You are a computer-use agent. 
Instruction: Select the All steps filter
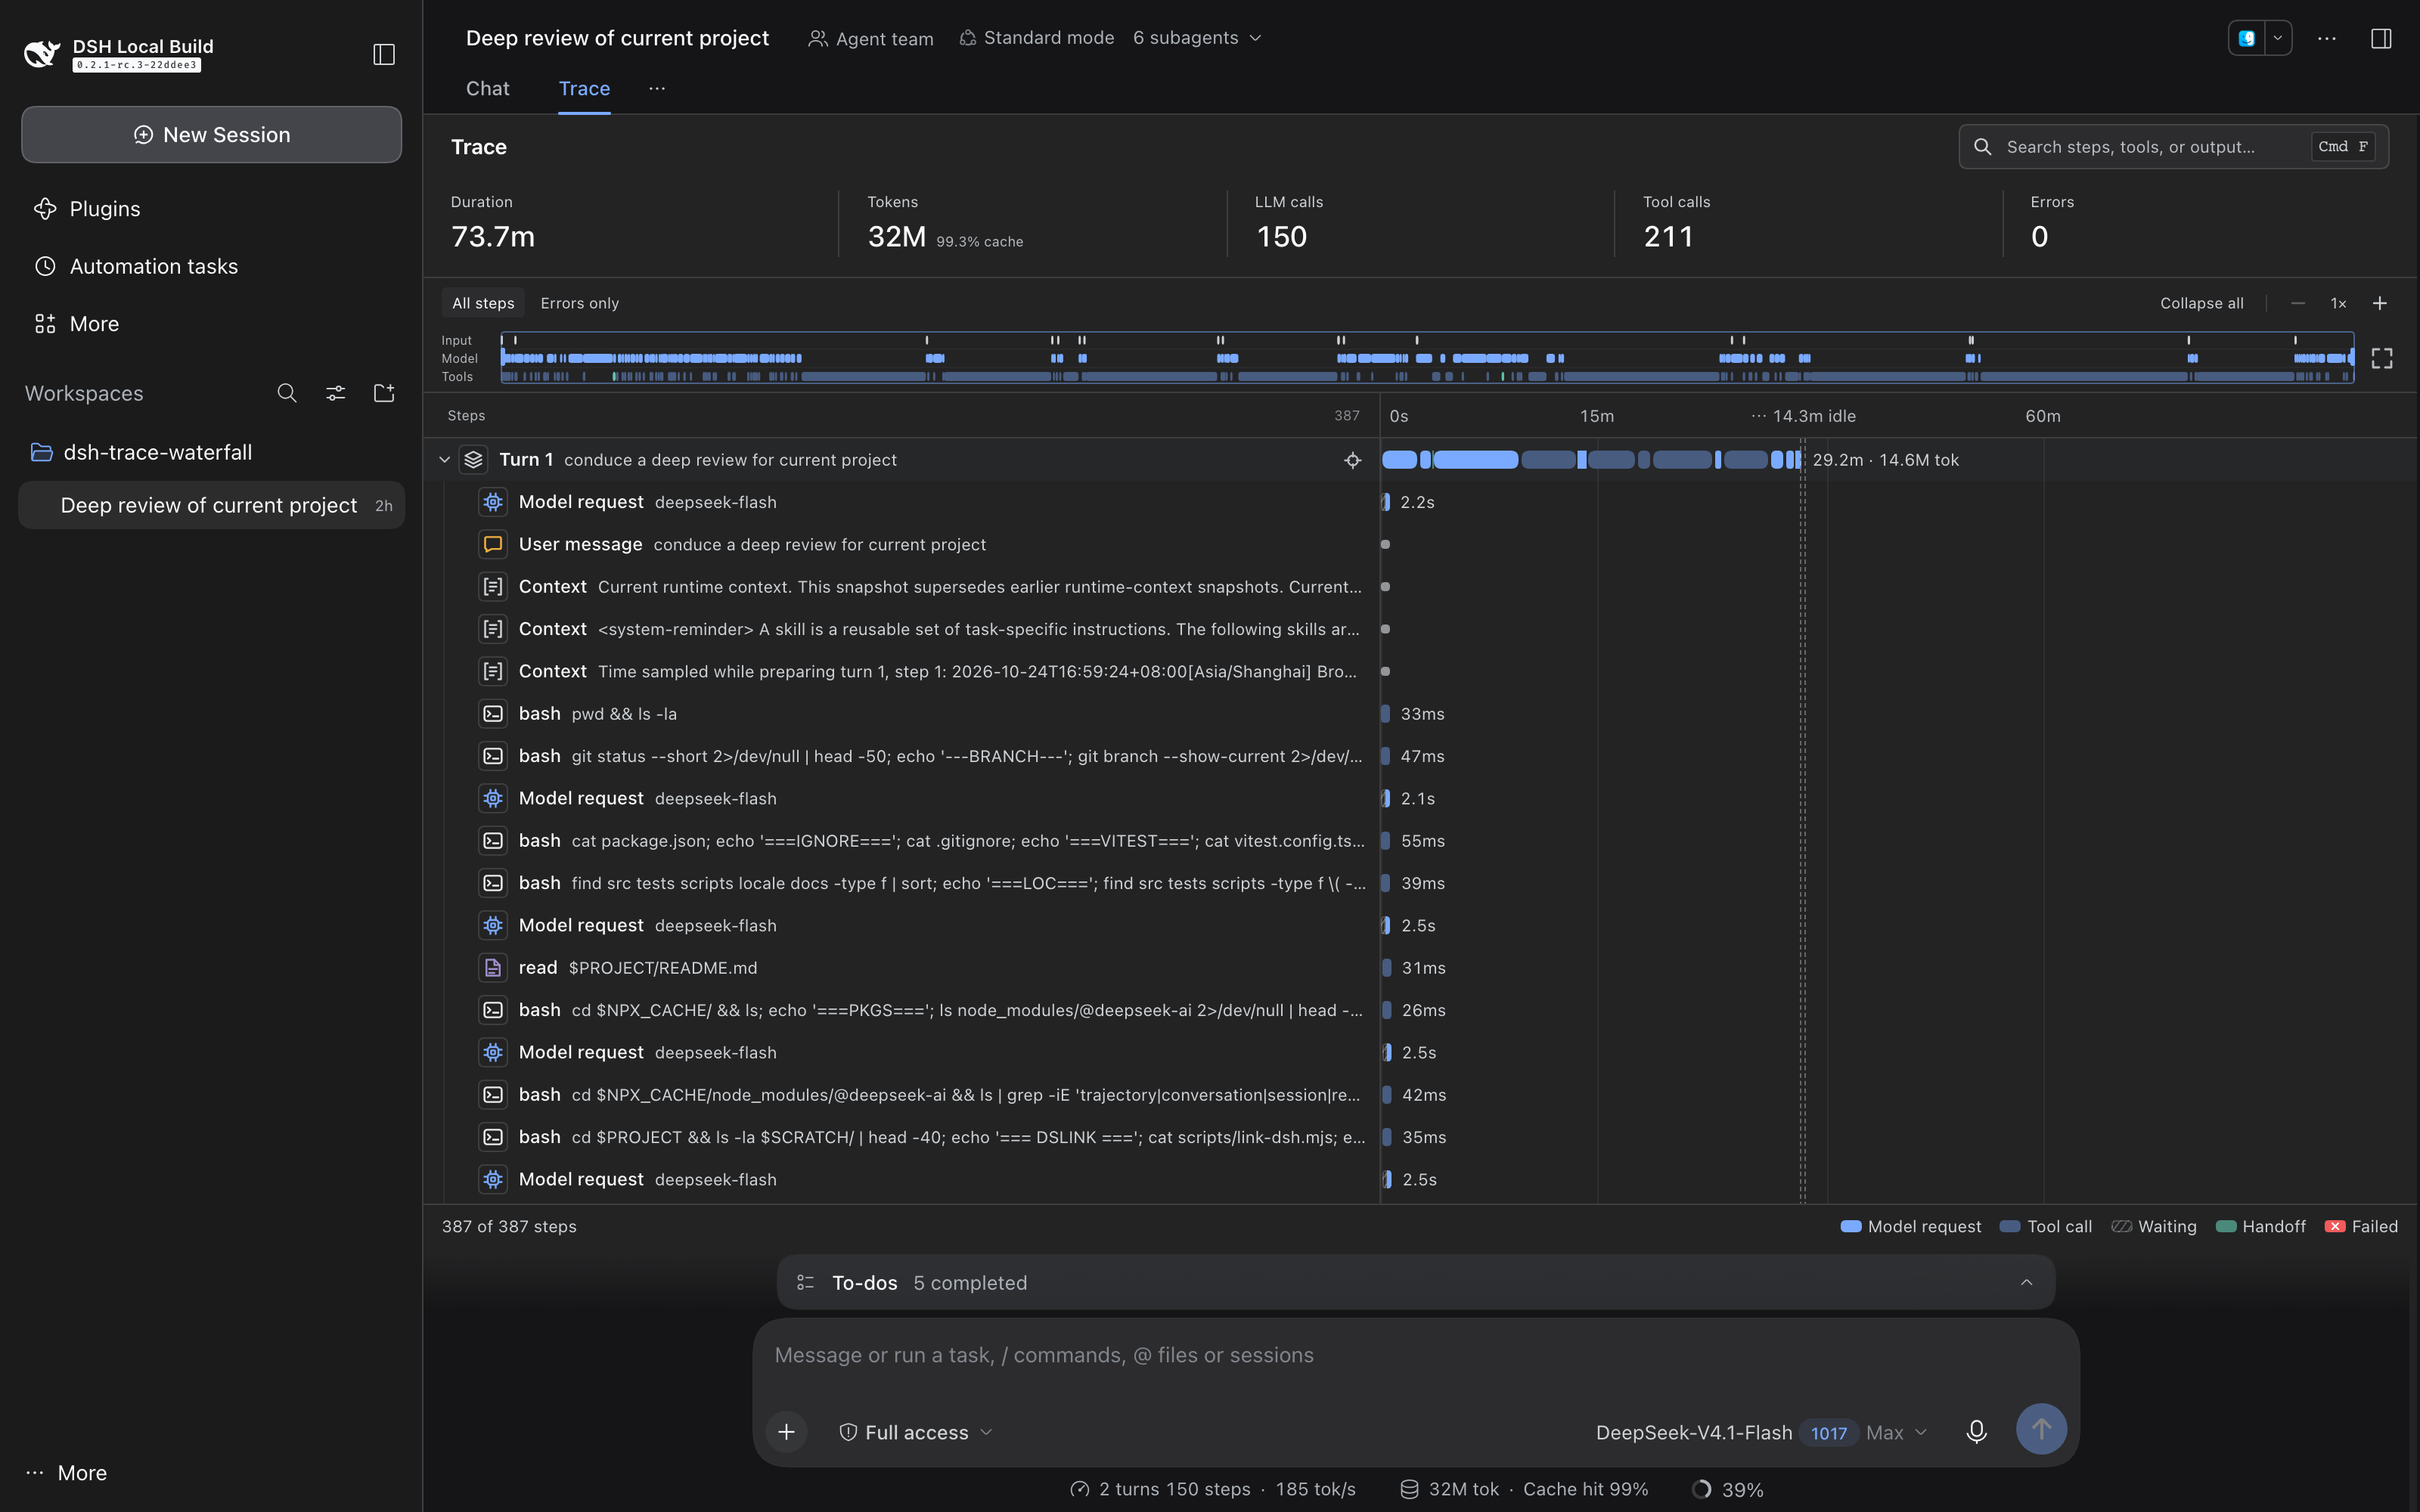click(483, 303)
